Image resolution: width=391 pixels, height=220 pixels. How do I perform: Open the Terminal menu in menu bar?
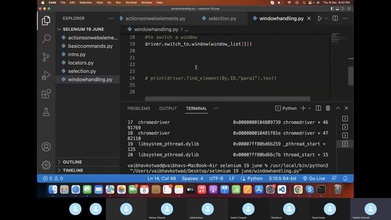(131, 2)
